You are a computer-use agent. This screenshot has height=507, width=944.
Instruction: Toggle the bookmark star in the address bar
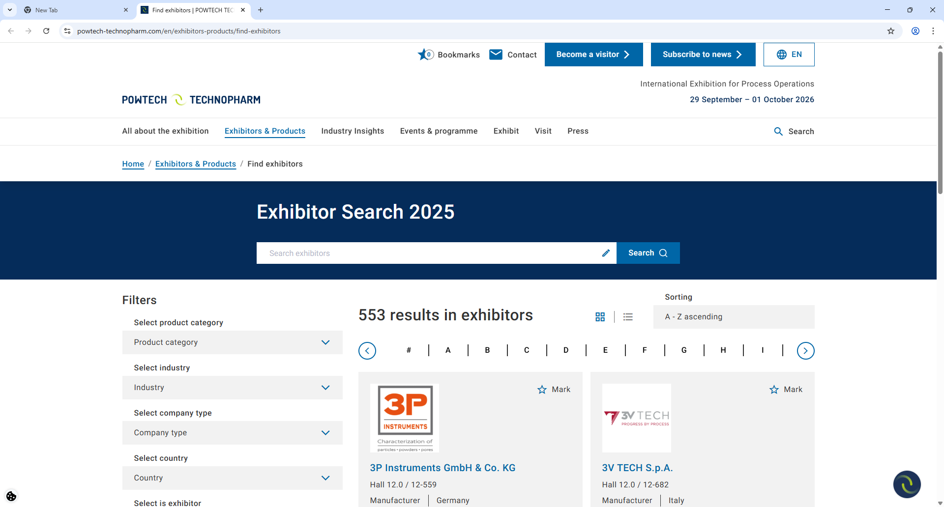pos(891,31)
